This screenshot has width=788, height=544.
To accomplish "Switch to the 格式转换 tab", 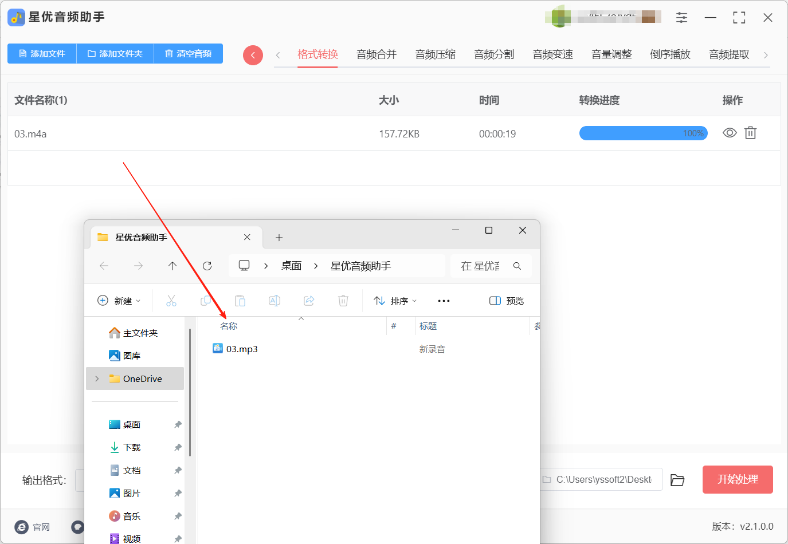I will (317, 54).
